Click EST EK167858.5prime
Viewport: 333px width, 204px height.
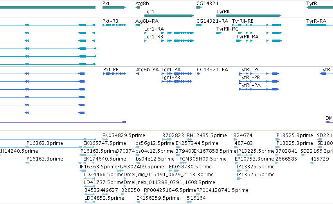pos(215,151)
